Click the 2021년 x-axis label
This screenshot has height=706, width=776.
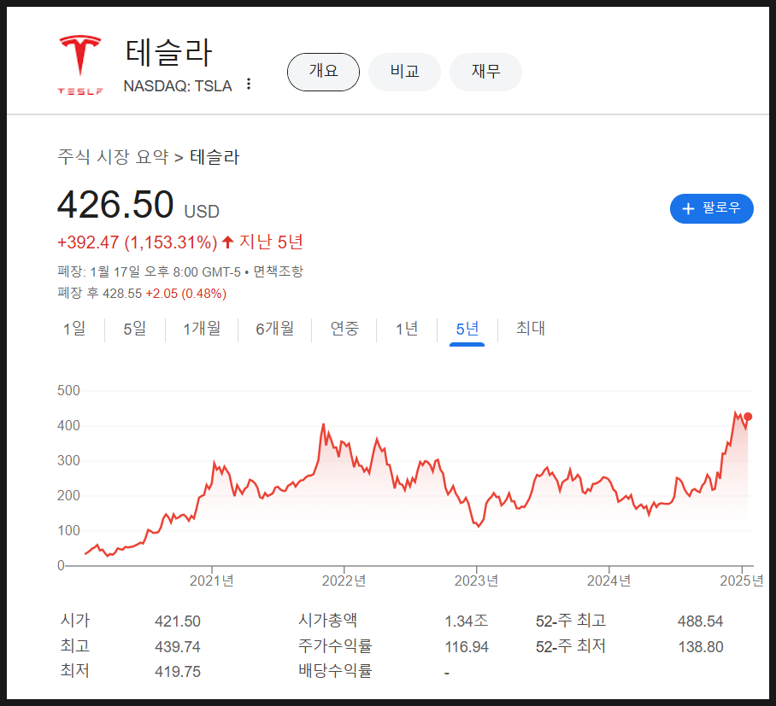(212, 581)
